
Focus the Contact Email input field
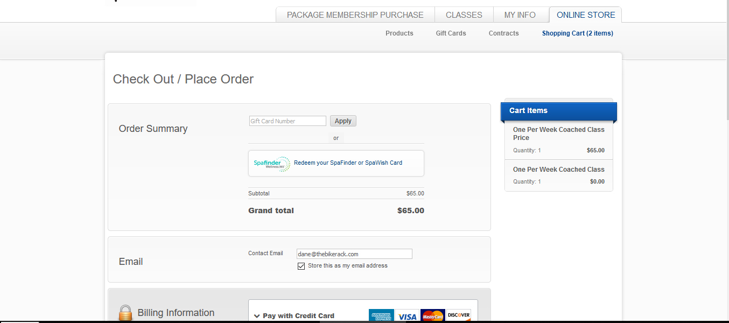coord(354,254)
